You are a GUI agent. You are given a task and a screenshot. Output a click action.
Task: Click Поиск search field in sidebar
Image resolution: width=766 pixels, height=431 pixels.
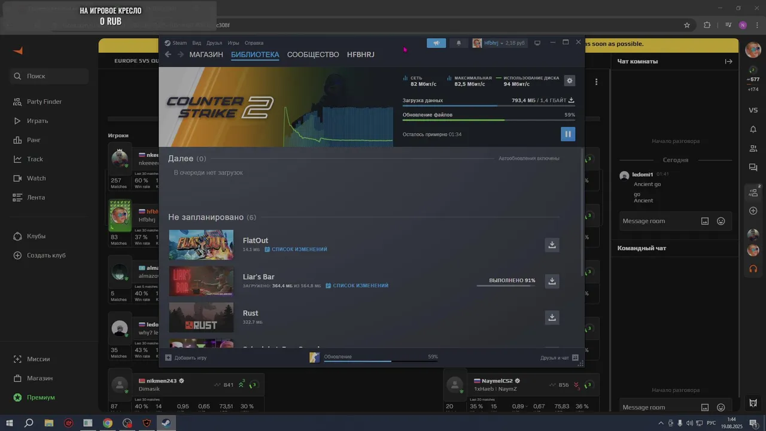[x=50, y=76]
